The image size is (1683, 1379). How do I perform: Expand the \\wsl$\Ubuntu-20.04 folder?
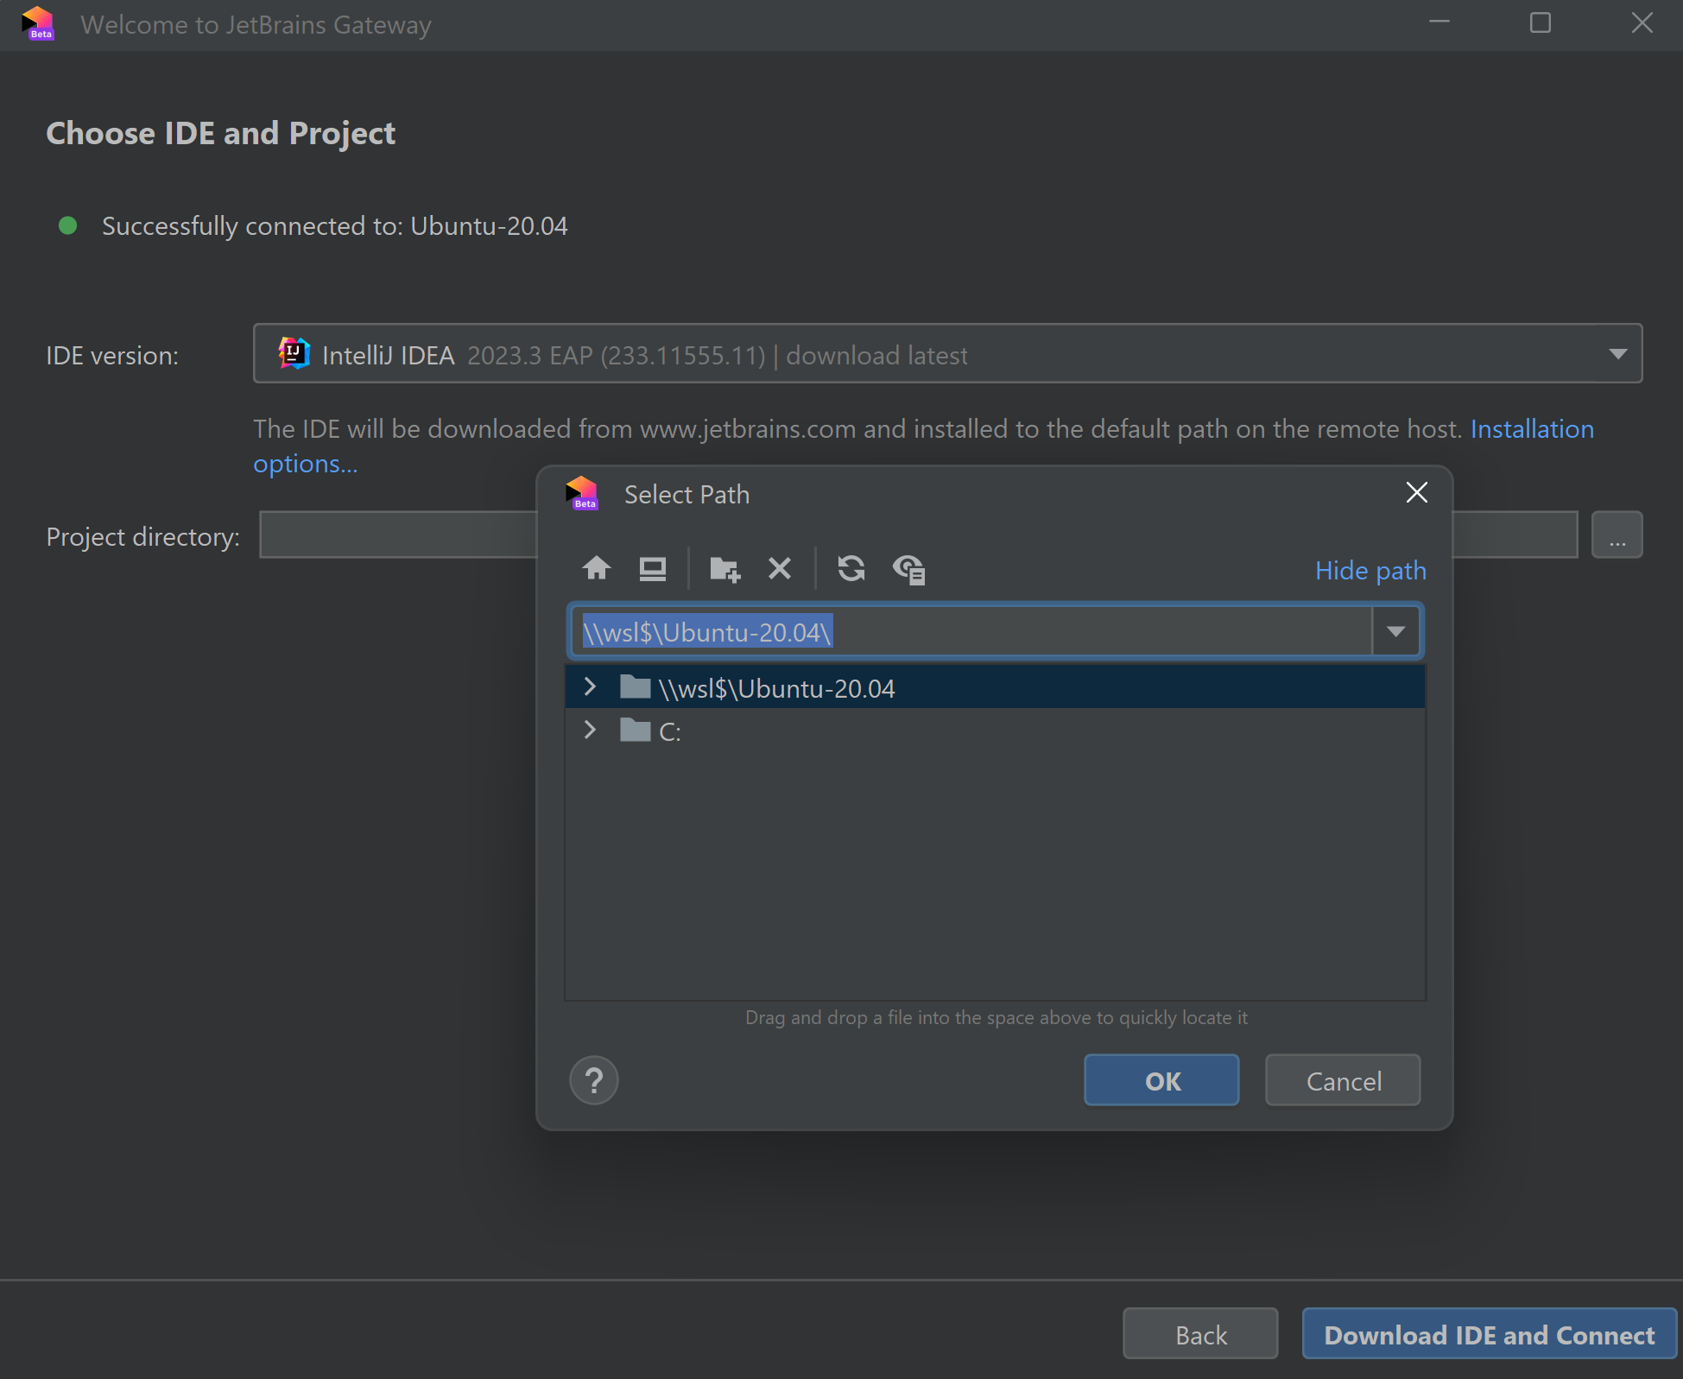(590, 686)
